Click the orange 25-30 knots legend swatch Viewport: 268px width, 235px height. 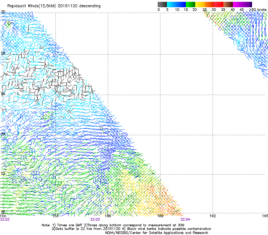[209, 4]
